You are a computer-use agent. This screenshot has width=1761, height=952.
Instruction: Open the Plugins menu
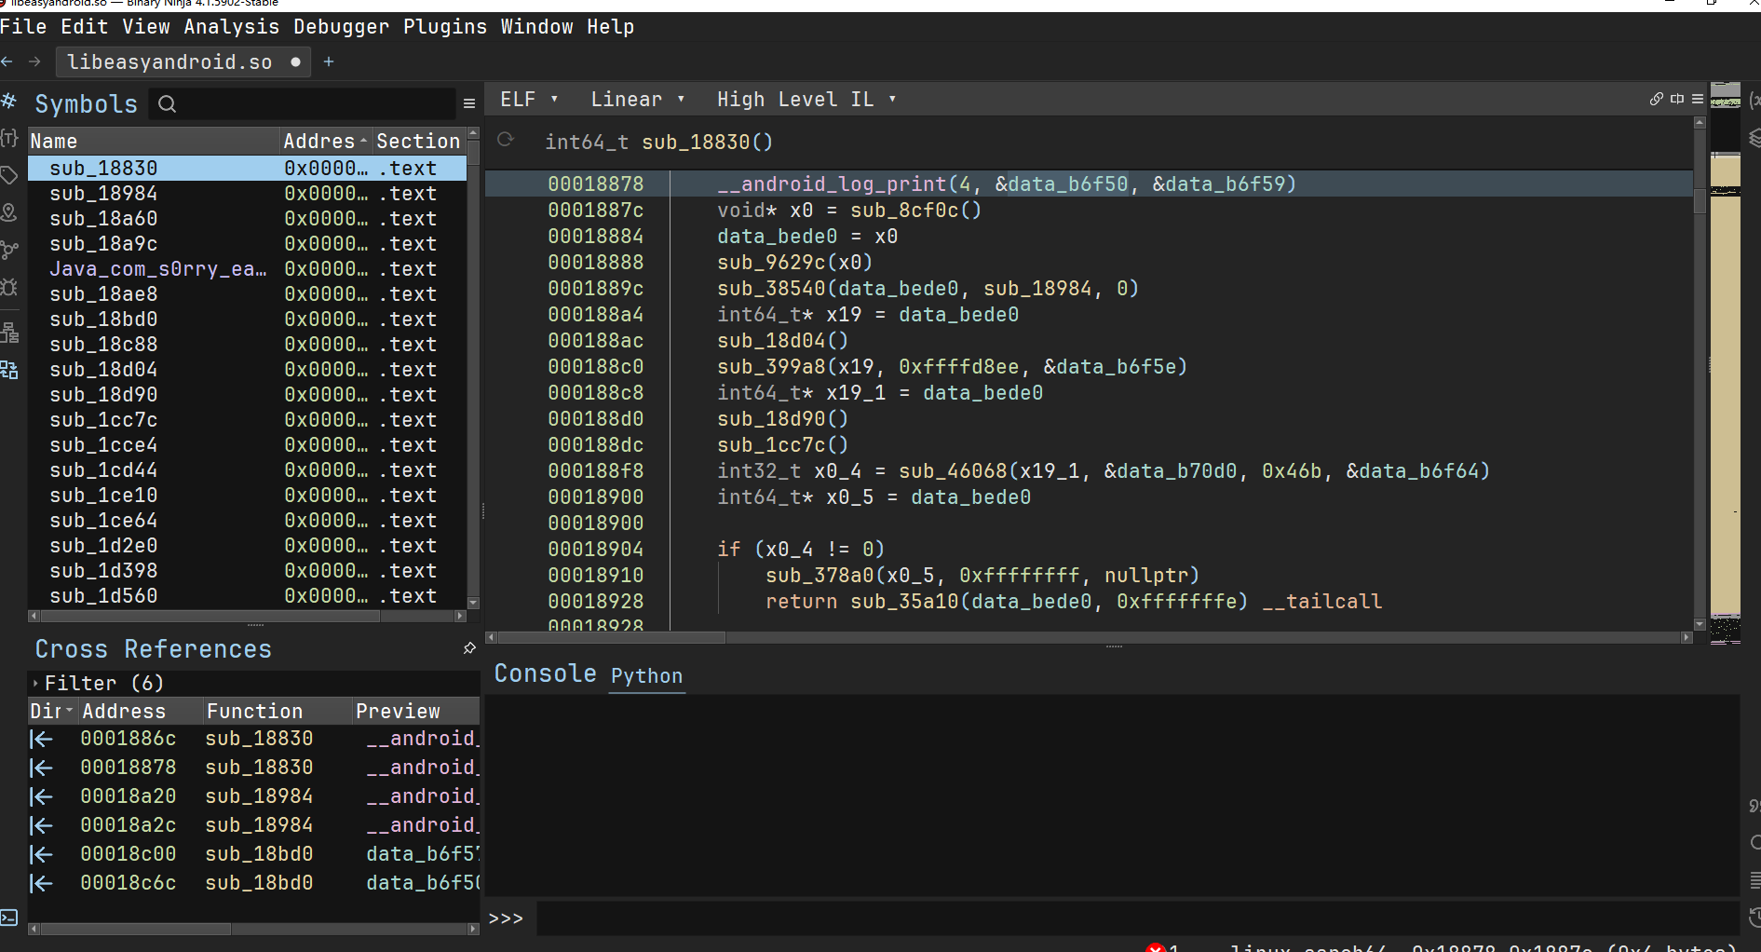445,27
